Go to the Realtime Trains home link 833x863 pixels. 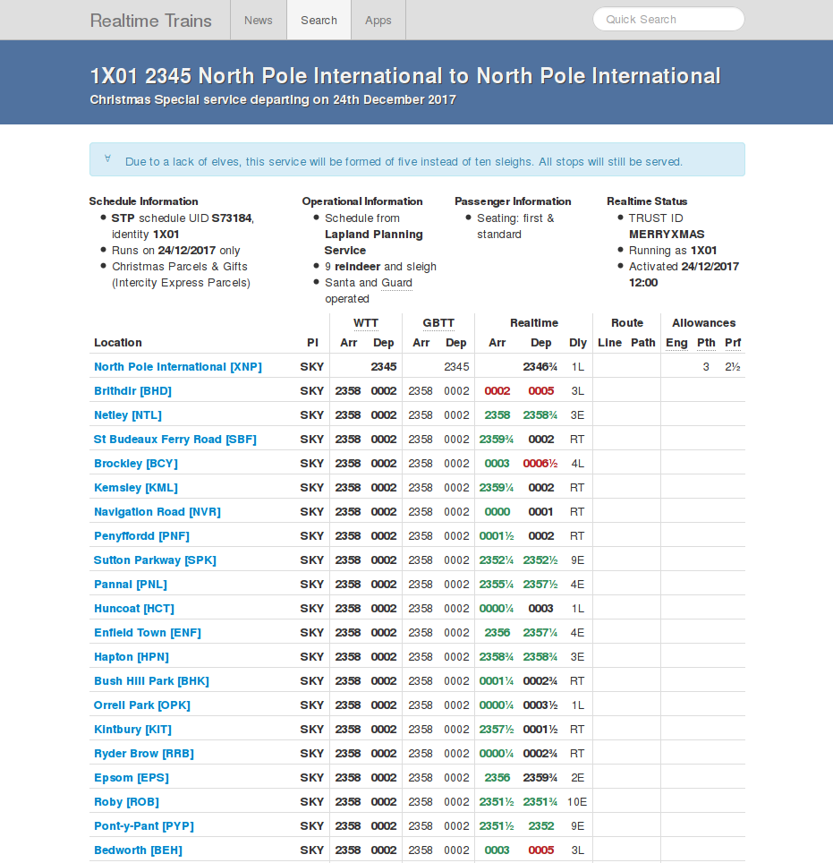pyautogui.click(x=151, y=20)
